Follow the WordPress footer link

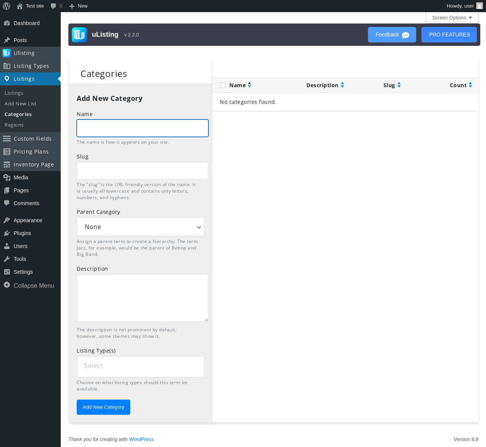point(141,439)
